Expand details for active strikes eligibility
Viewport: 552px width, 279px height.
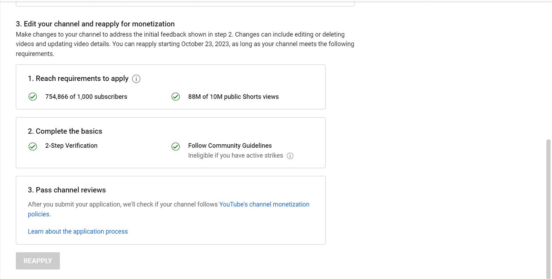(x=290, y=156)
